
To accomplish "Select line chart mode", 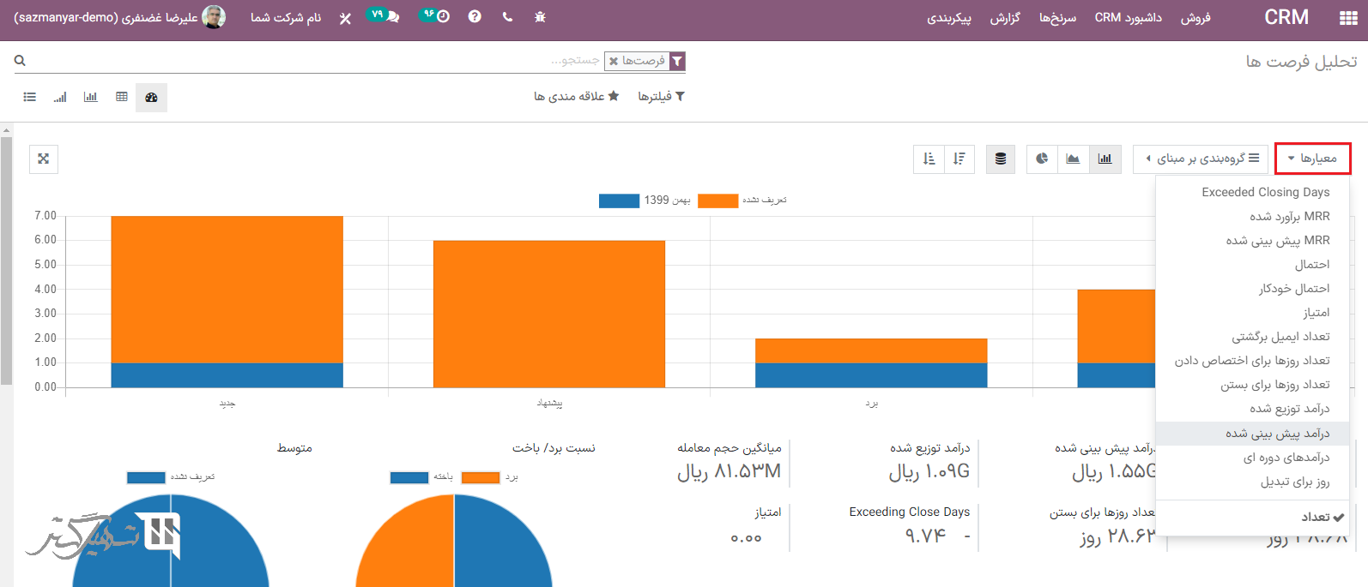I will point(1073,159).
